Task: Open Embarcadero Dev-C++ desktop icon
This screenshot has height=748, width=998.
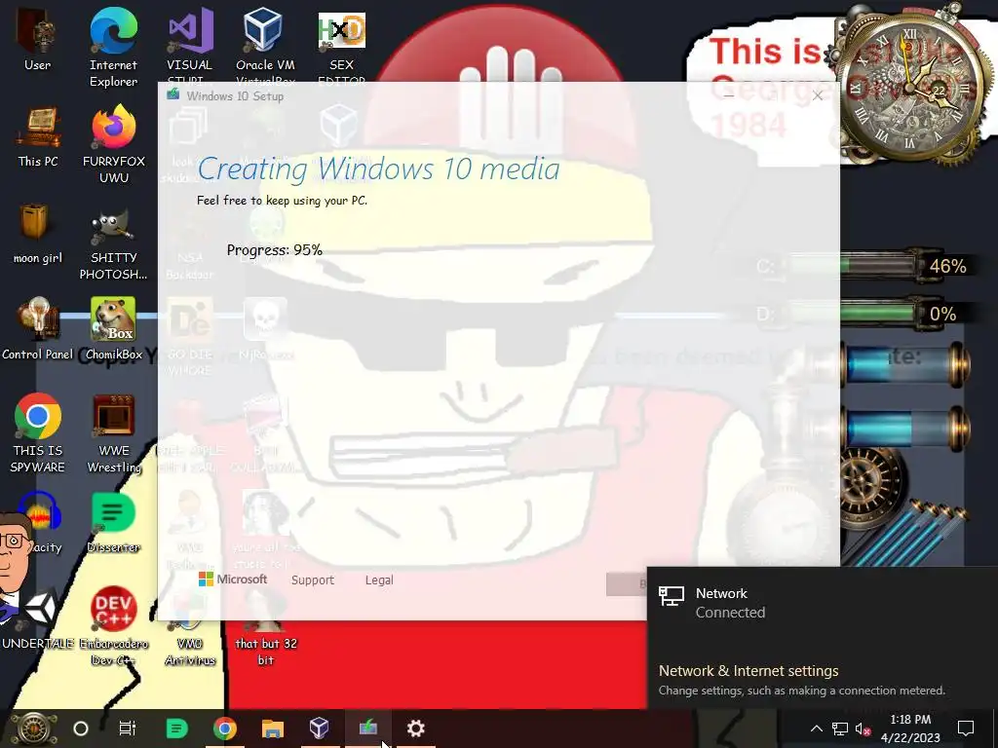Action: click(x=113, y=626)
